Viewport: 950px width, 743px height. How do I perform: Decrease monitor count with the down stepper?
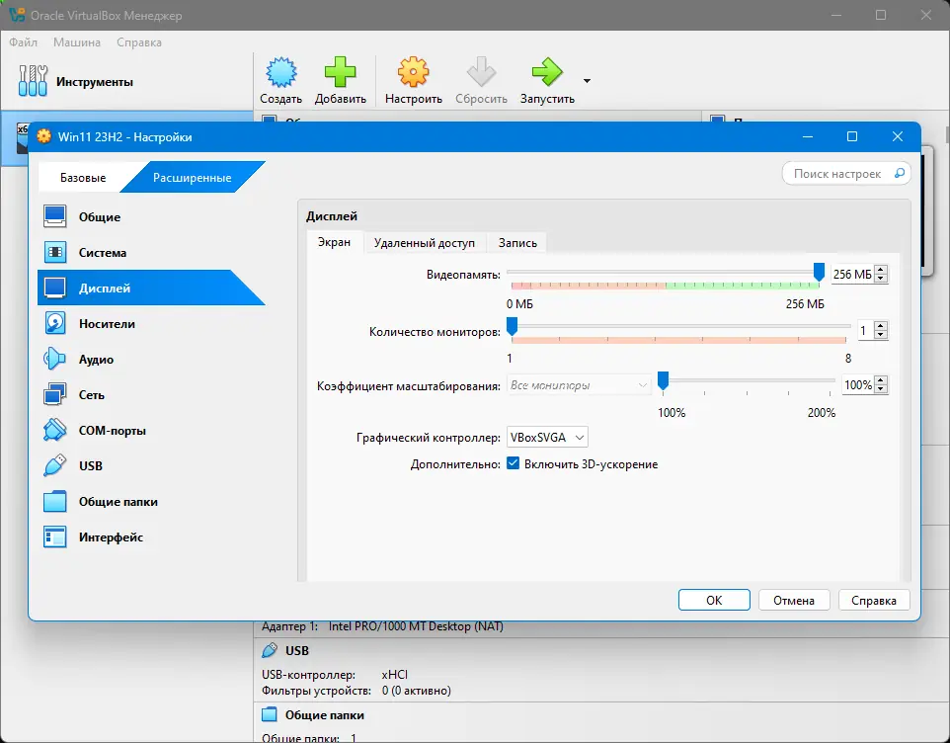[x=881, y=335]
